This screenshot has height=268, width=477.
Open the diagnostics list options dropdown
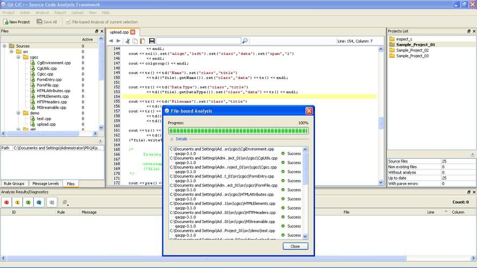[x=65, y=203]
